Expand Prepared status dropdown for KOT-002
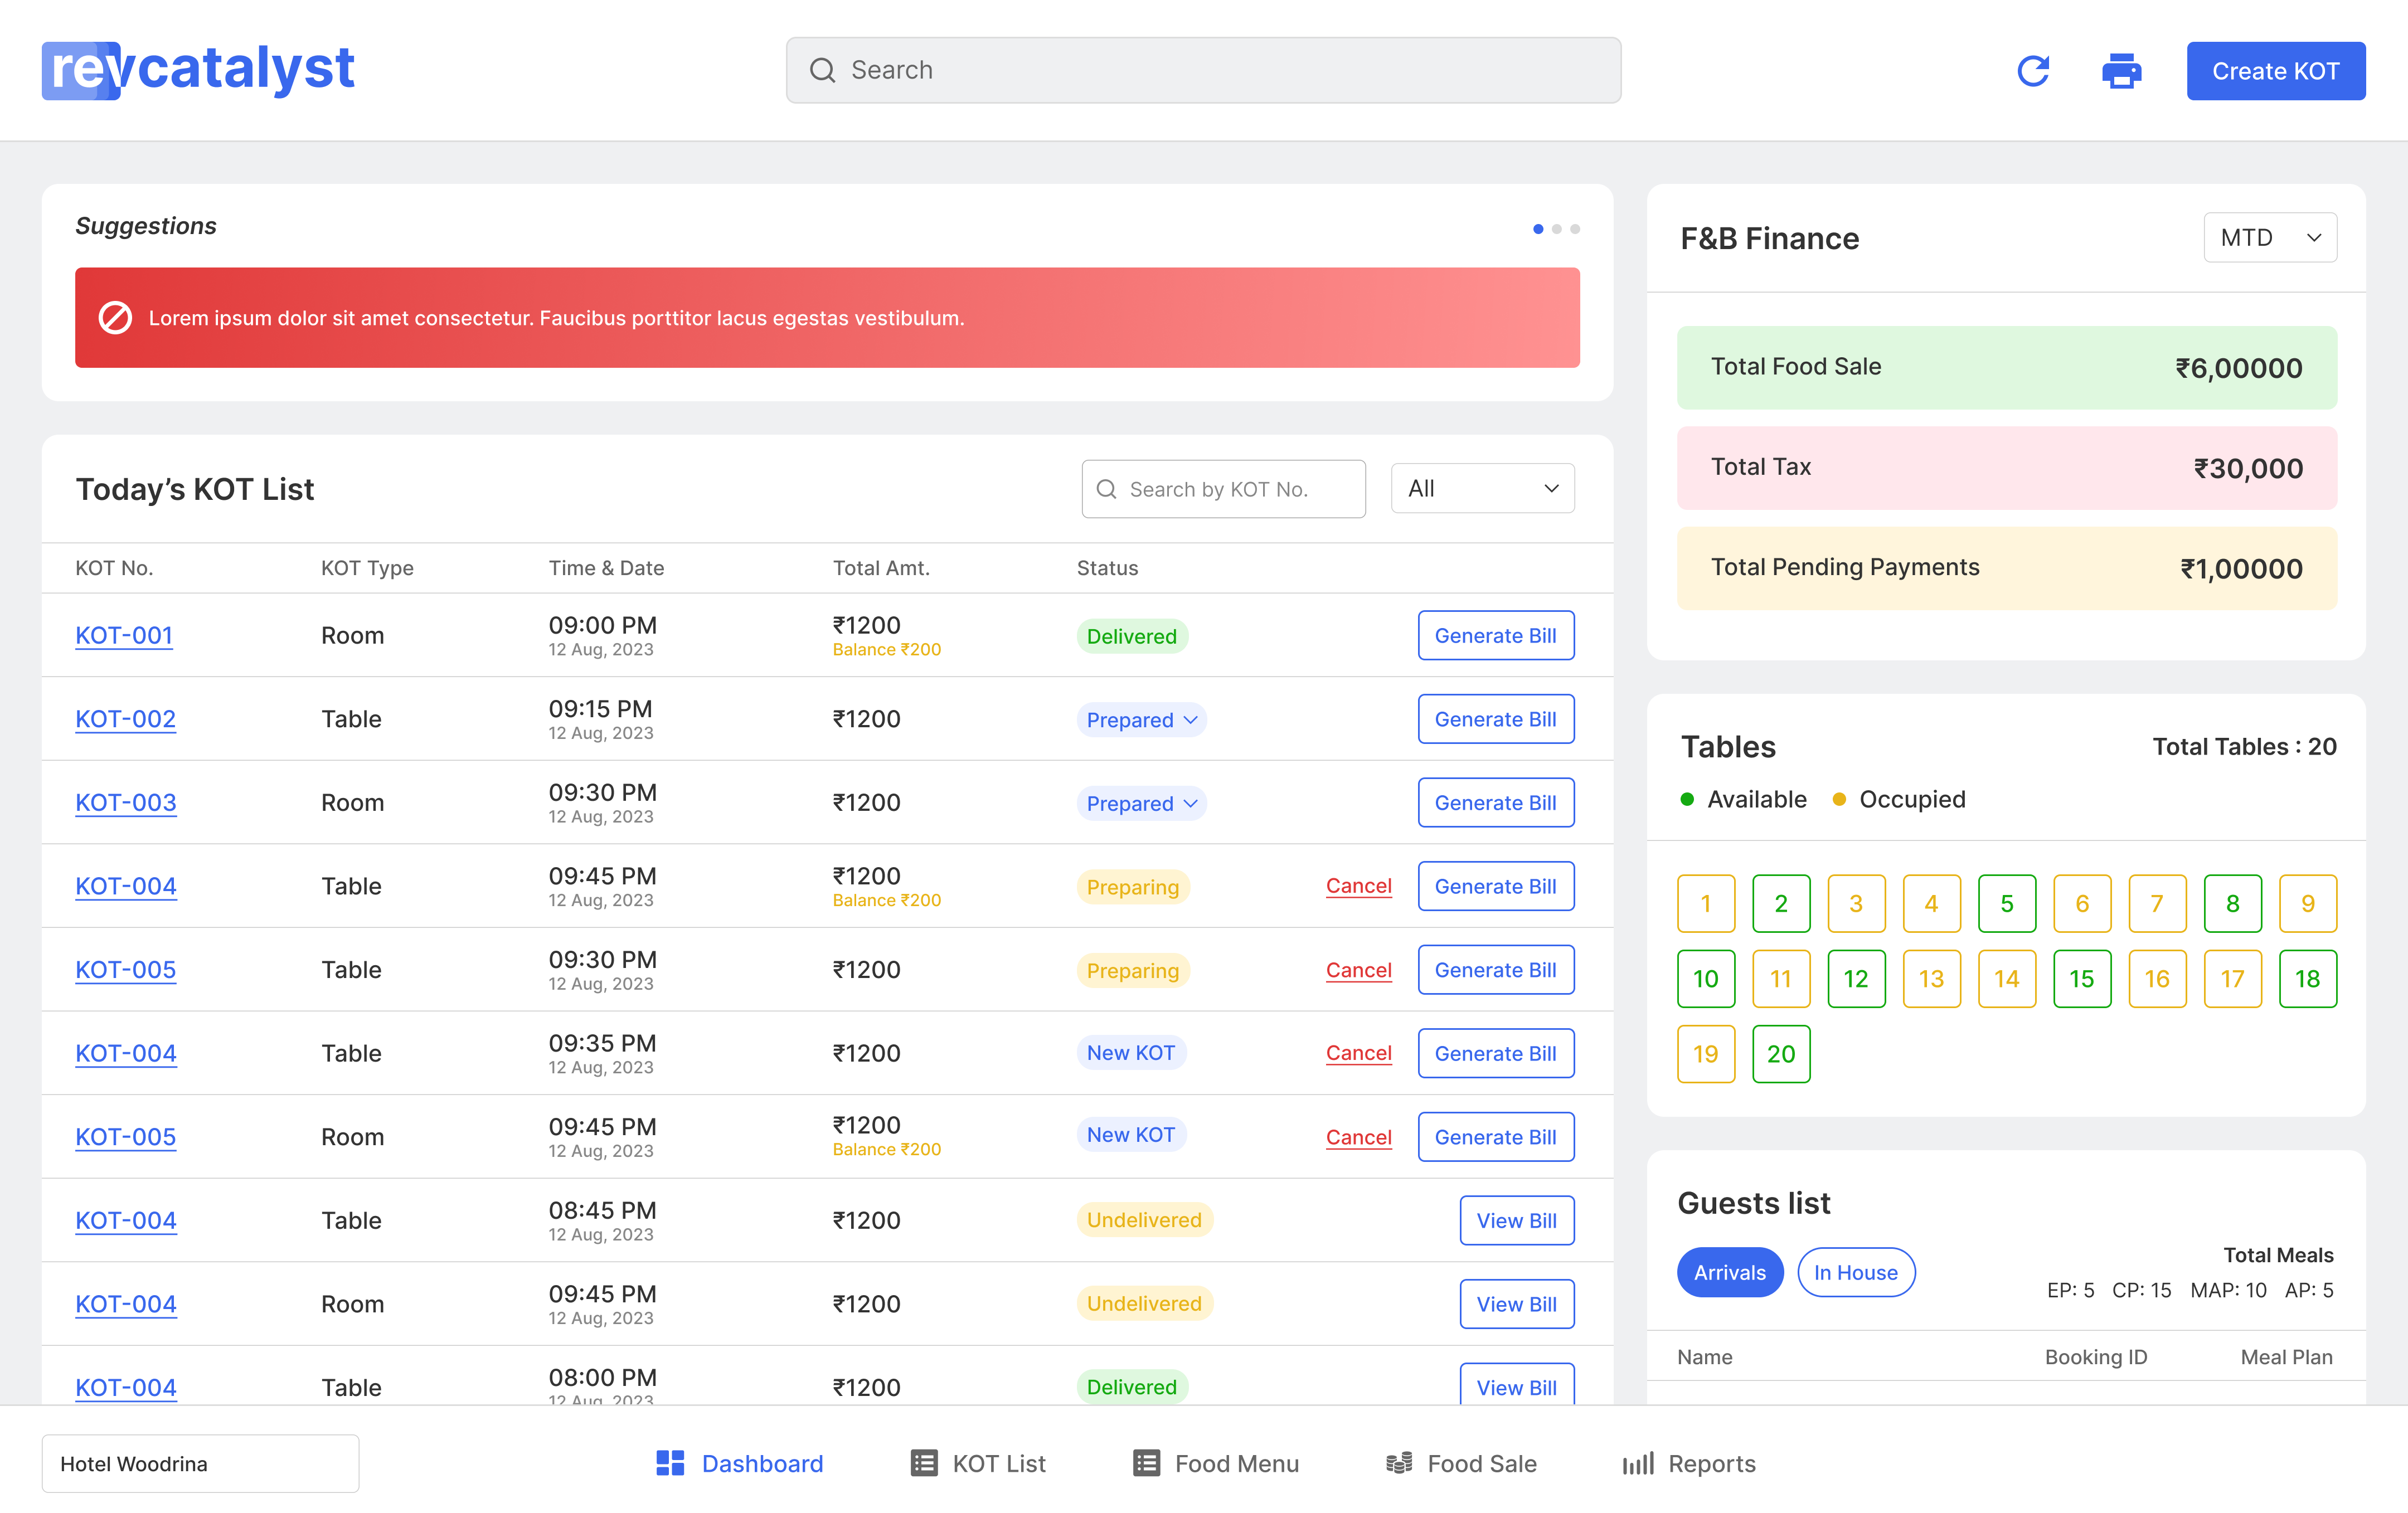The image size is (2408, 1513). [x=1141, y=720]
